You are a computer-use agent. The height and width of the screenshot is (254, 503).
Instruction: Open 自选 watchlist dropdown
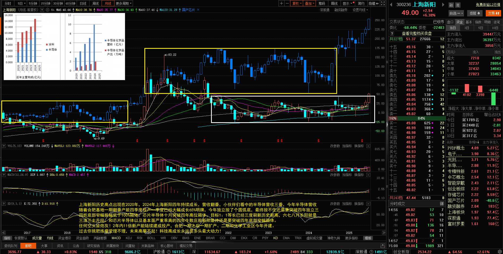456,13
